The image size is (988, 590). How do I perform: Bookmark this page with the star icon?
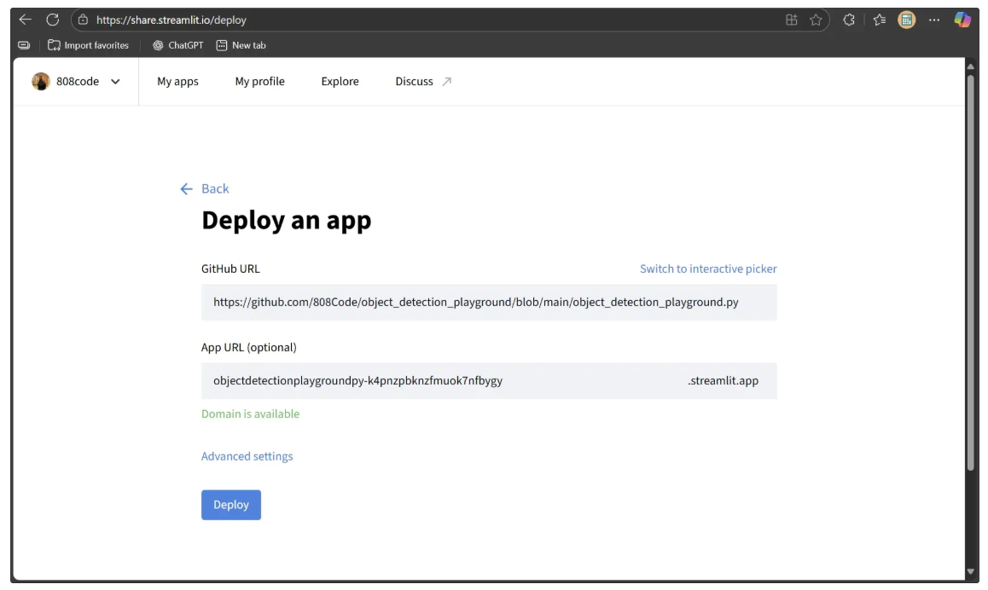(x=816, y=20)
